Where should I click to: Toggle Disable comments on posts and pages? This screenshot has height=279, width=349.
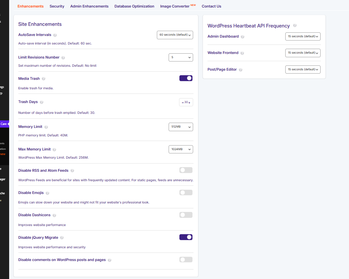pyautogui.click(x=186, y=259)
